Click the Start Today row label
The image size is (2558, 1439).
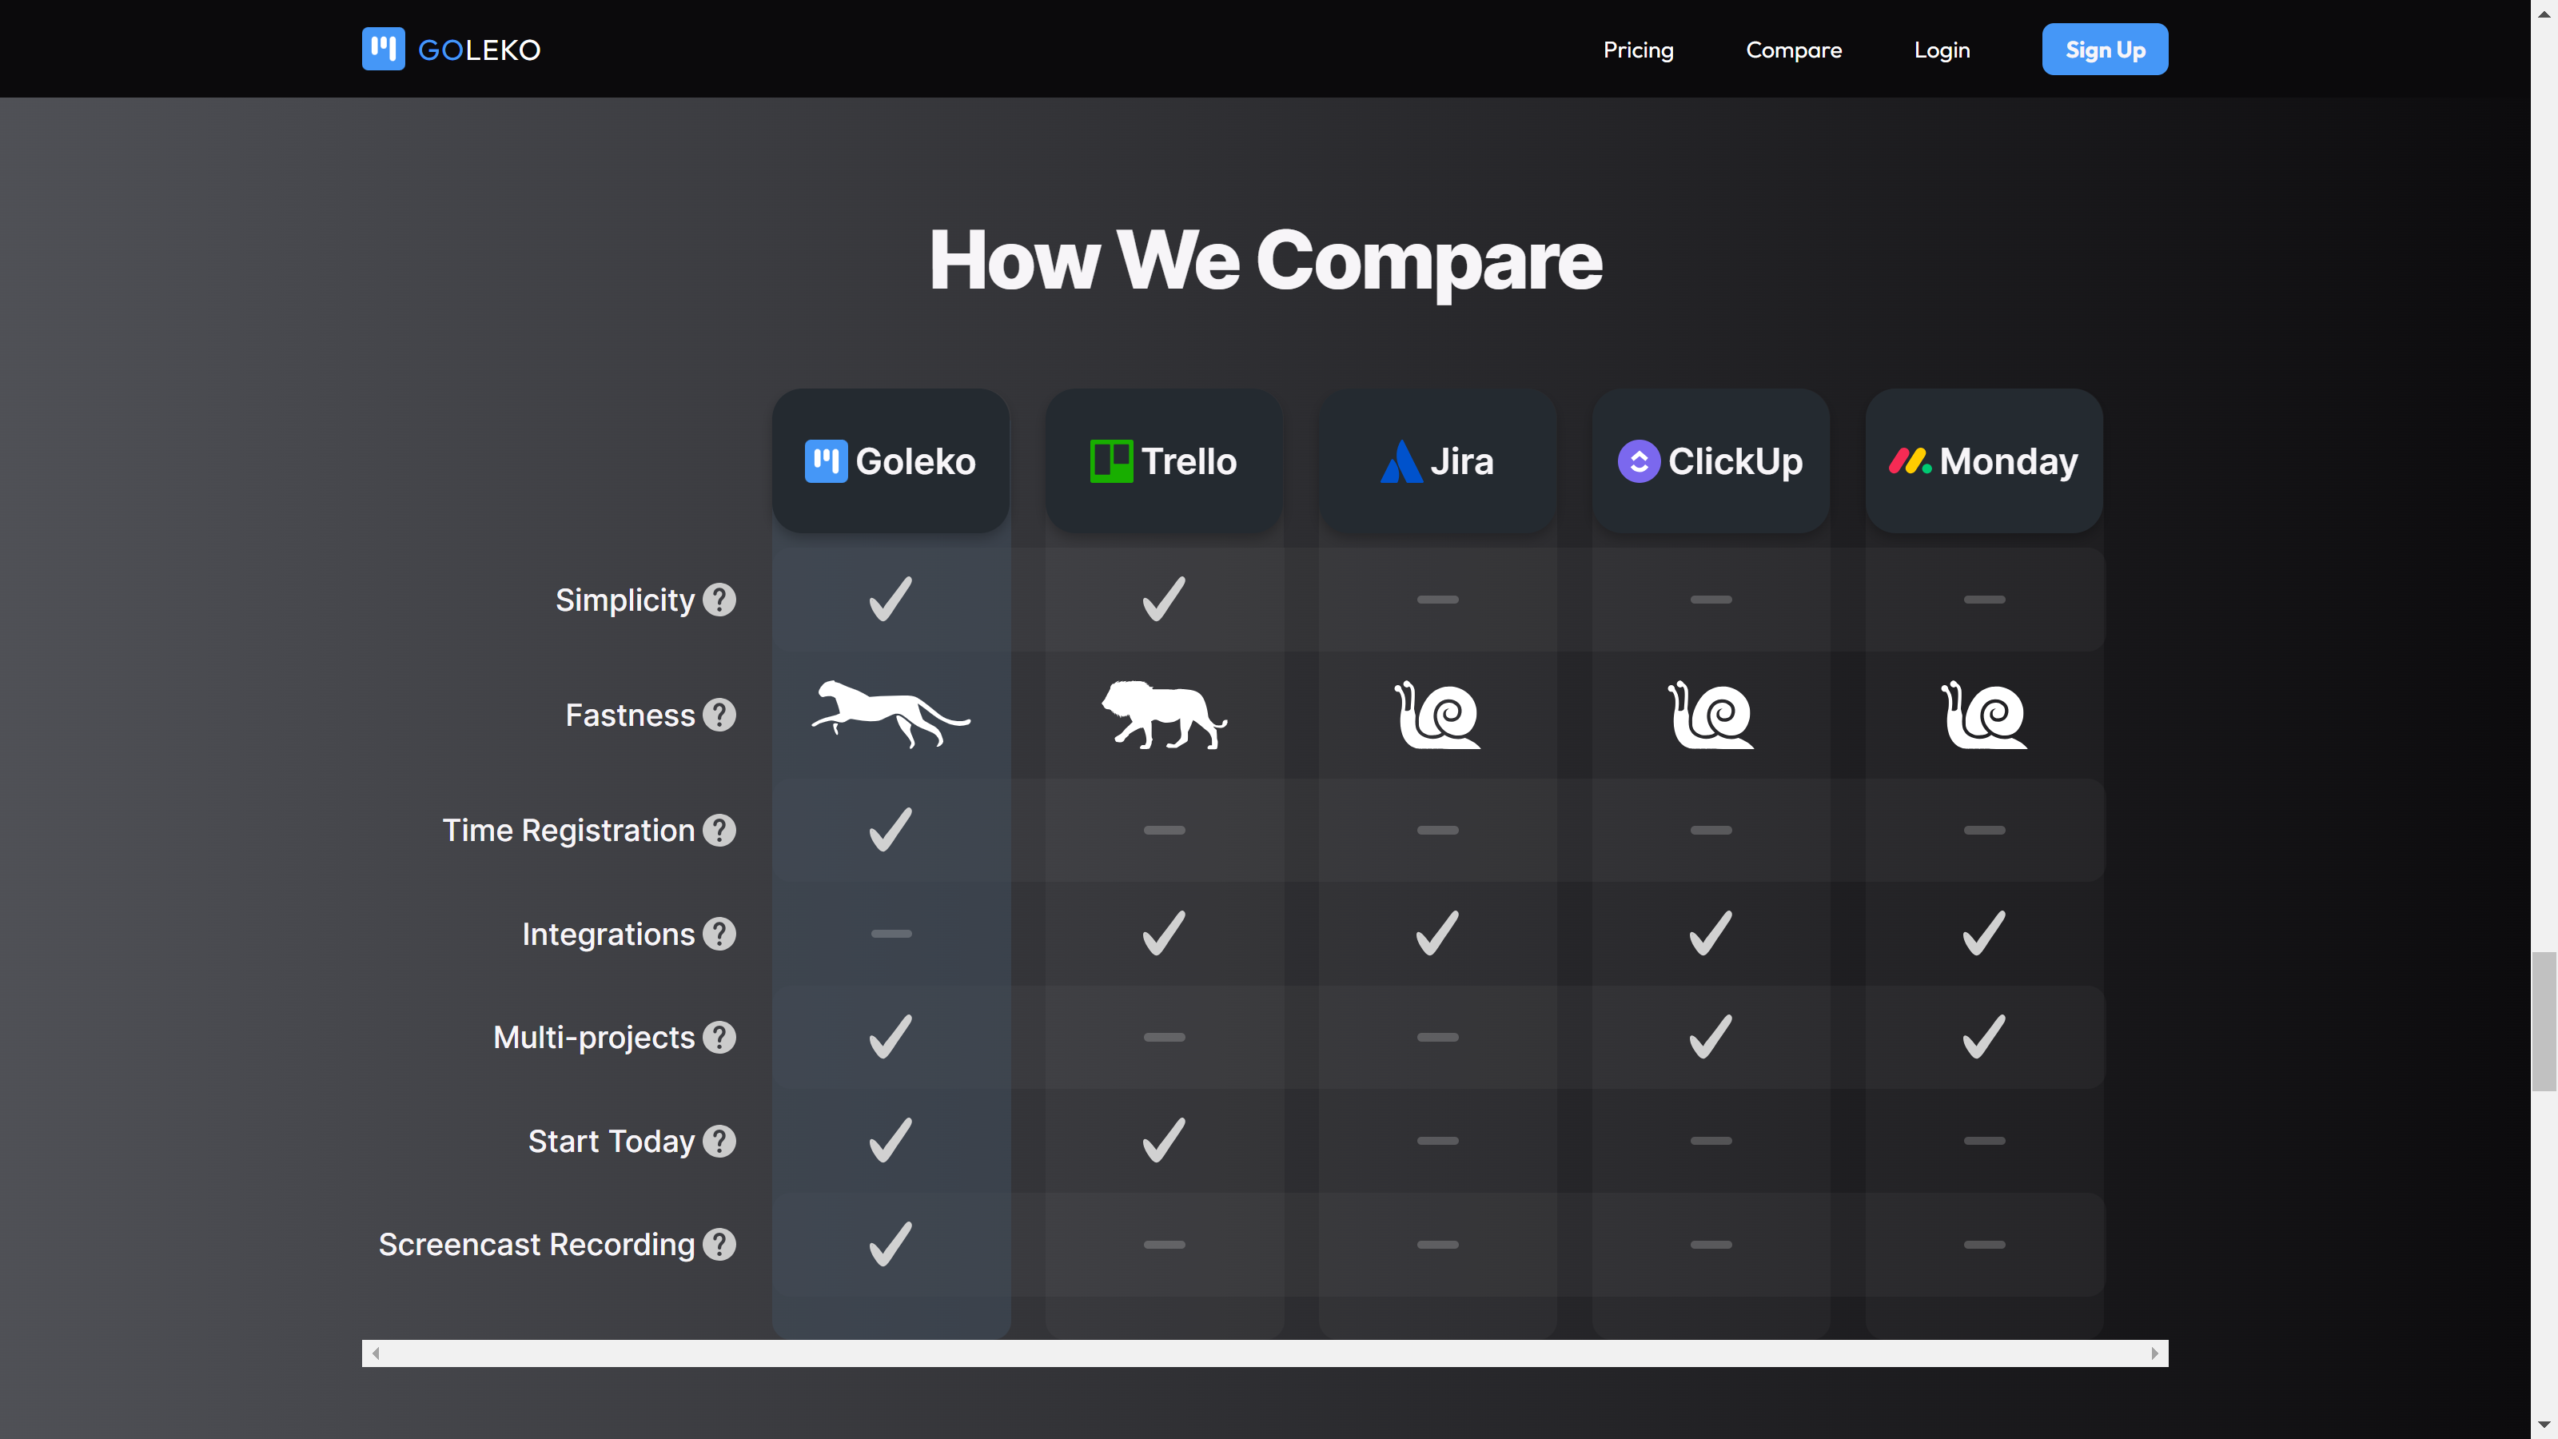pos(611,1141)
